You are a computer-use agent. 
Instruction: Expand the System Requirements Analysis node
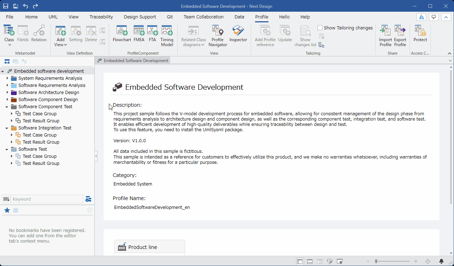tap(7, 78)
